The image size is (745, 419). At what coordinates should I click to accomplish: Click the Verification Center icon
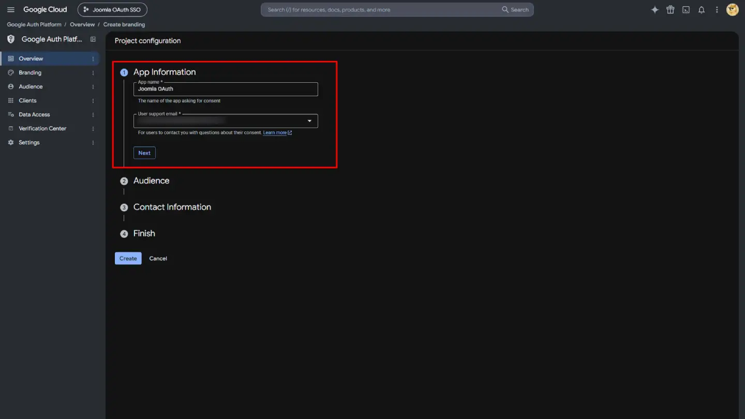pyautogui.click(x=11, y=129)
